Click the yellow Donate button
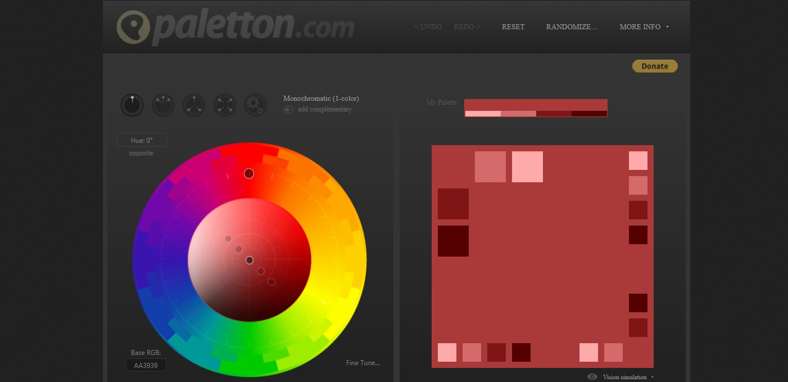This screenshot has height=382, width=788. (x=655, y=66)
